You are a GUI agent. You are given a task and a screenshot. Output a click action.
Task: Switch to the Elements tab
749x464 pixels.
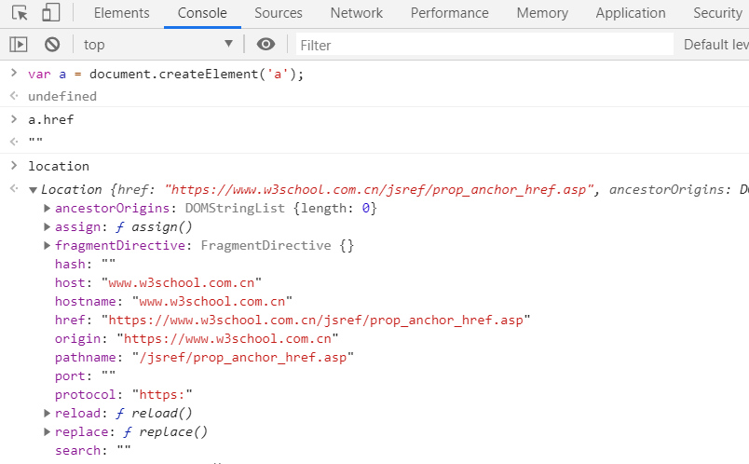(x=122, y=13)
